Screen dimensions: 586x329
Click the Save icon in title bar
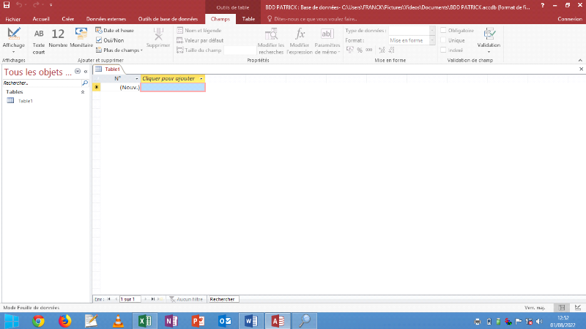[7, 6]
